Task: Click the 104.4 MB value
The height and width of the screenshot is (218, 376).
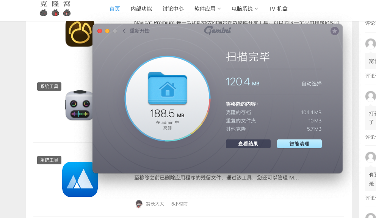Action: point(311,112)
